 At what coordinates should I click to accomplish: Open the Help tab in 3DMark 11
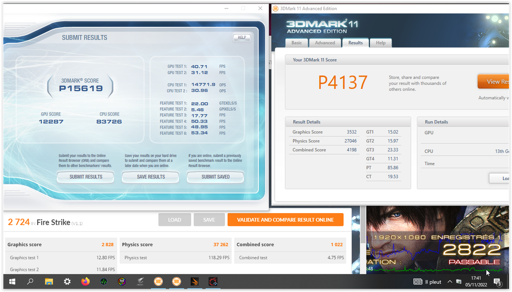(381, 43)
